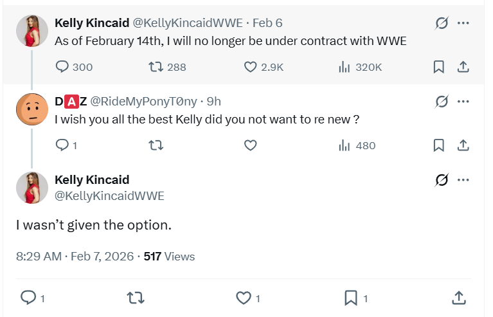Viewport: 493px width, 317px height.
Task: Bookmark DAZ's reply tweet
Action: (x=439, y=145)
